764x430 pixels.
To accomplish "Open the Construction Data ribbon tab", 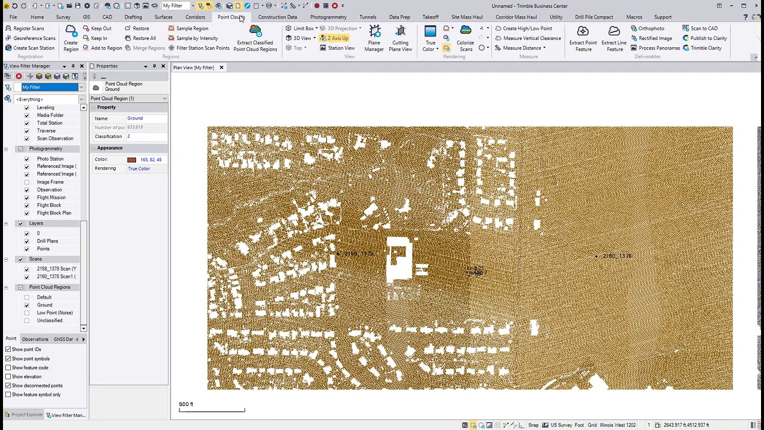I will (x=278, y=17).
